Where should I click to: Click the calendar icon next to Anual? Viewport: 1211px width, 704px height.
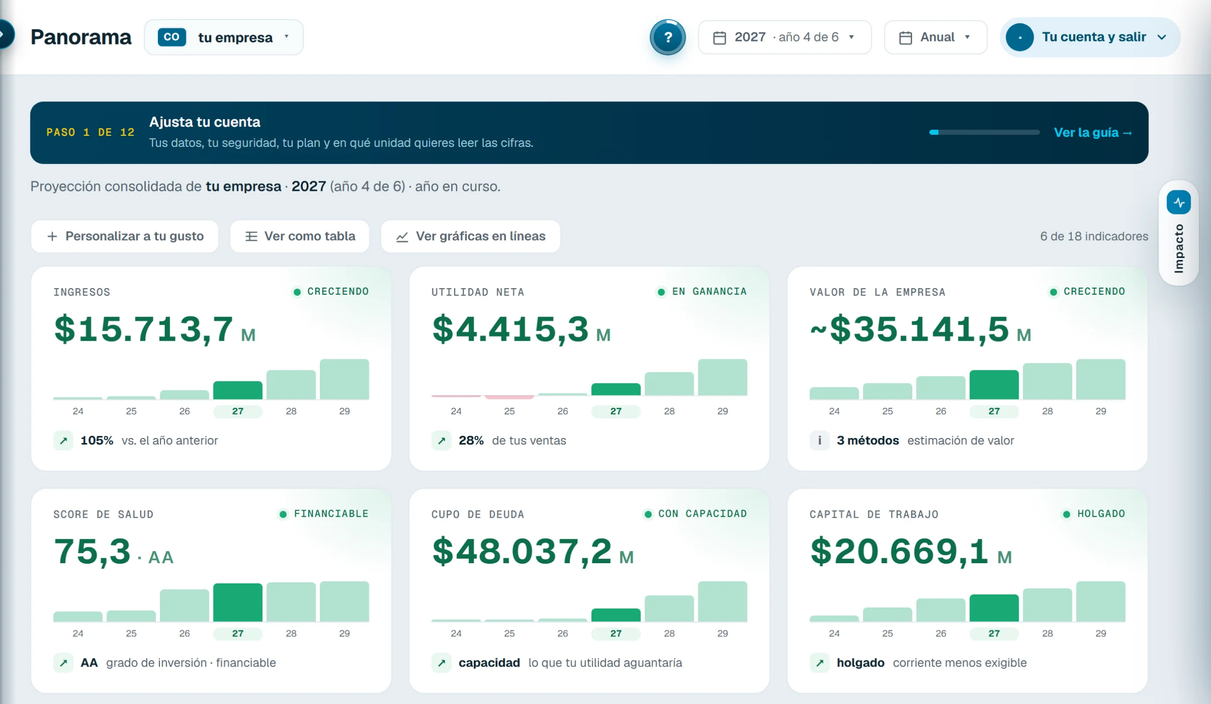pos(906,38)
